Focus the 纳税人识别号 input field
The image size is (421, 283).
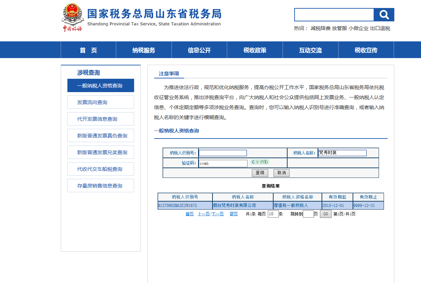click(x=223, y=153)
